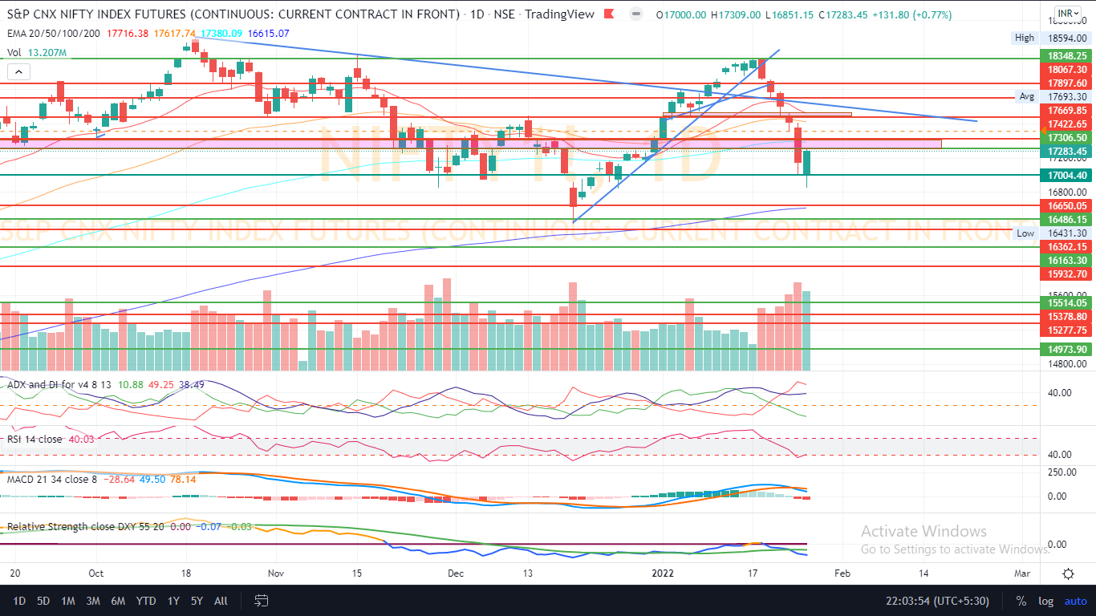Click the blue EMA value 16615.07
The height and width of the screenshot is (616, 1096).
pos(270,33)
